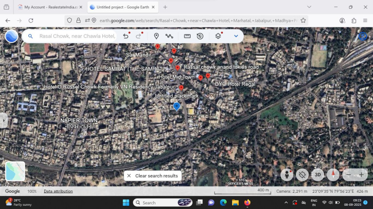The image size is (373, 209).
Task: Toggle the tilt rotation lock control
Action: click(302, 175)
